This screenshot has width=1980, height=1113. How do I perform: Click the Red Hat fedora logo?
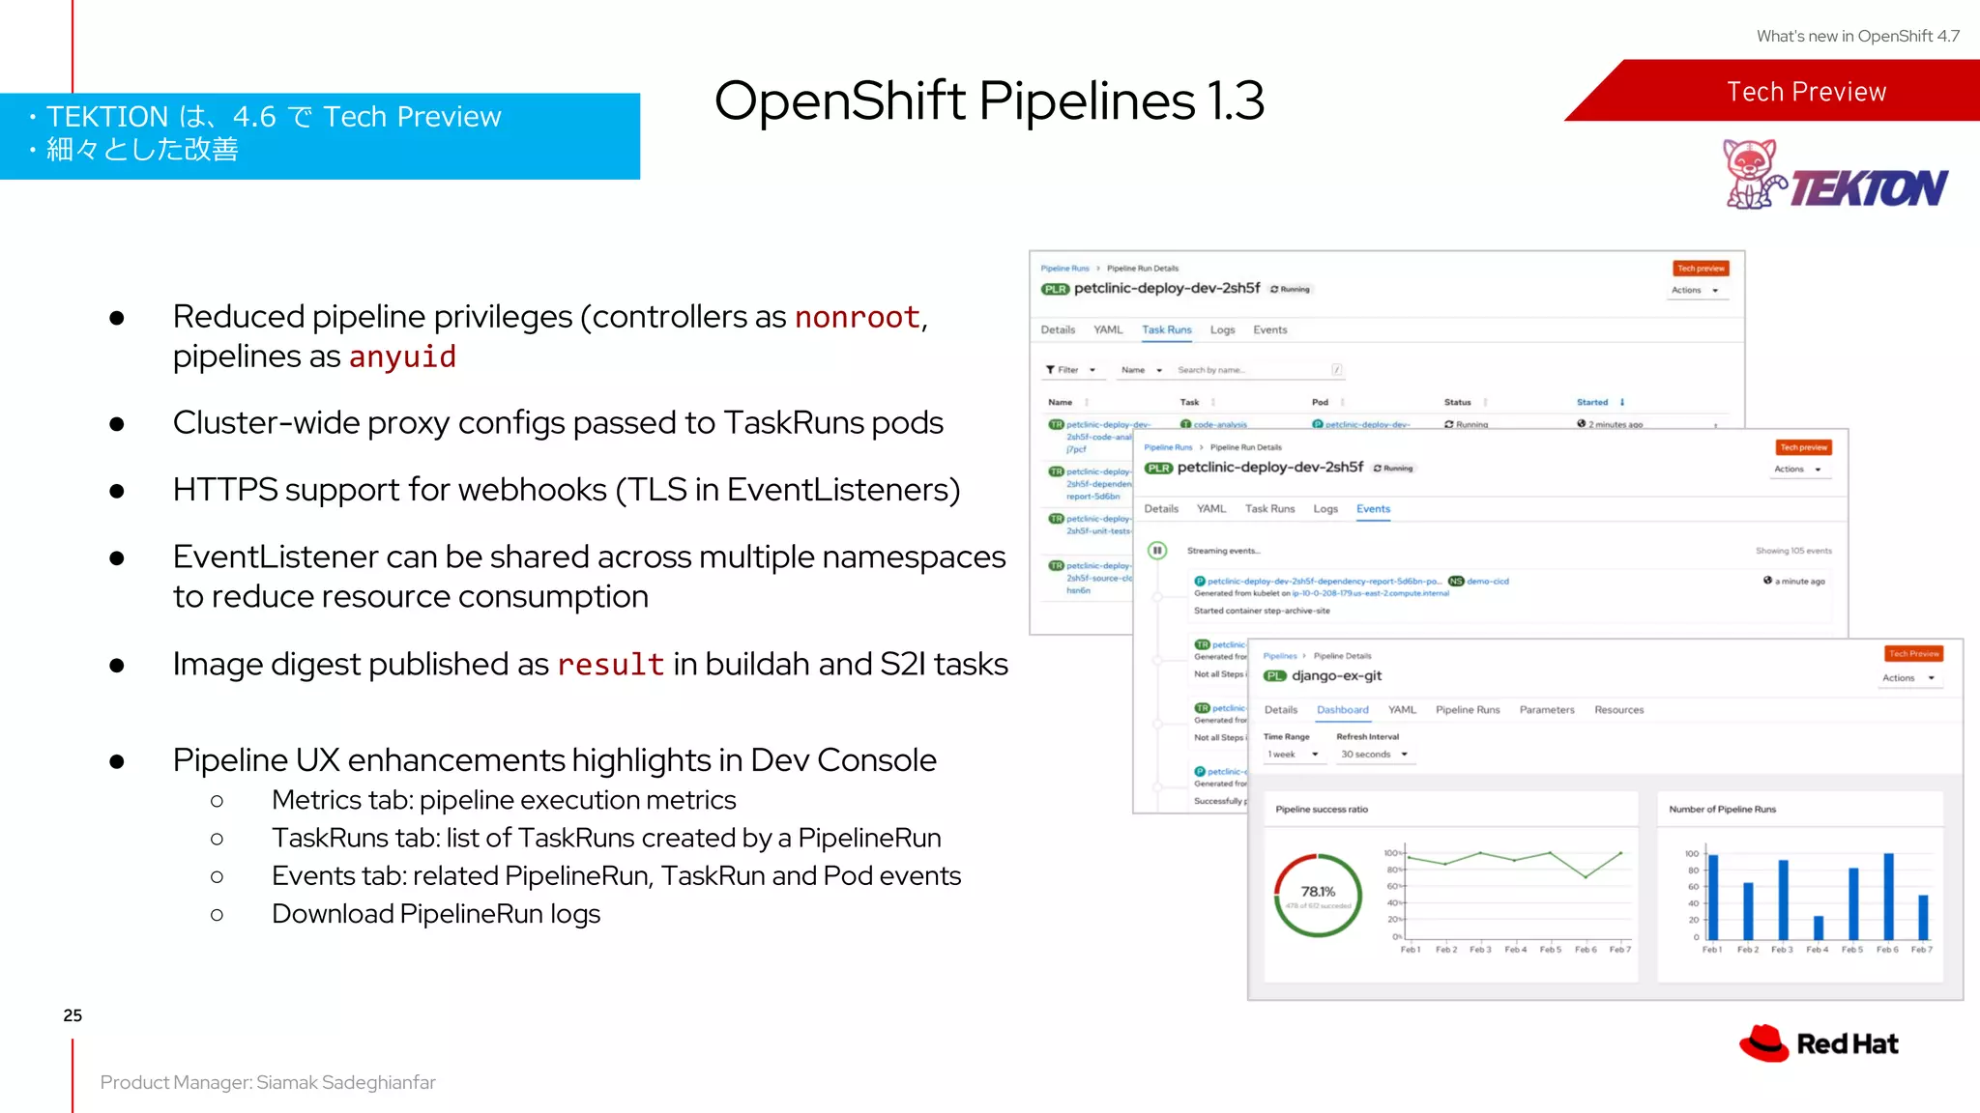click(1764, 1043)
